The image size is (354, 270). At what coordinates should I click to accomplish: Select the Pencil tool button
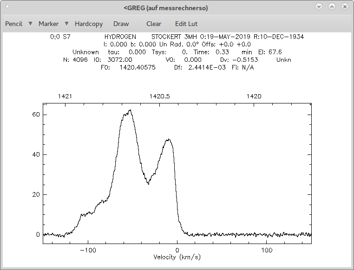point(13,24)
